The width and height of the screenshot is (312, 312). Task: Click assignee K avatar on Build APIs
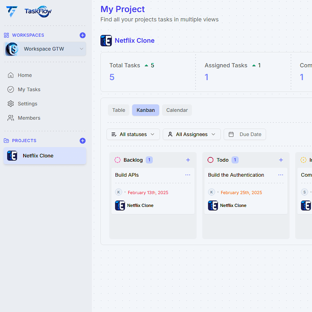click(x=119, y=192)
